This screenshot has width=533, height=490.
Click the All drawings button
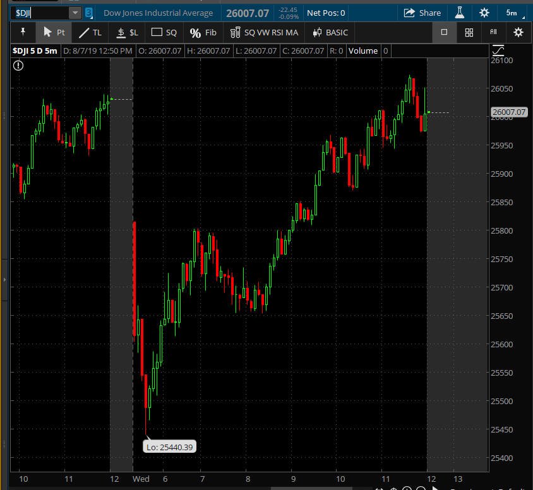(494, 32)
